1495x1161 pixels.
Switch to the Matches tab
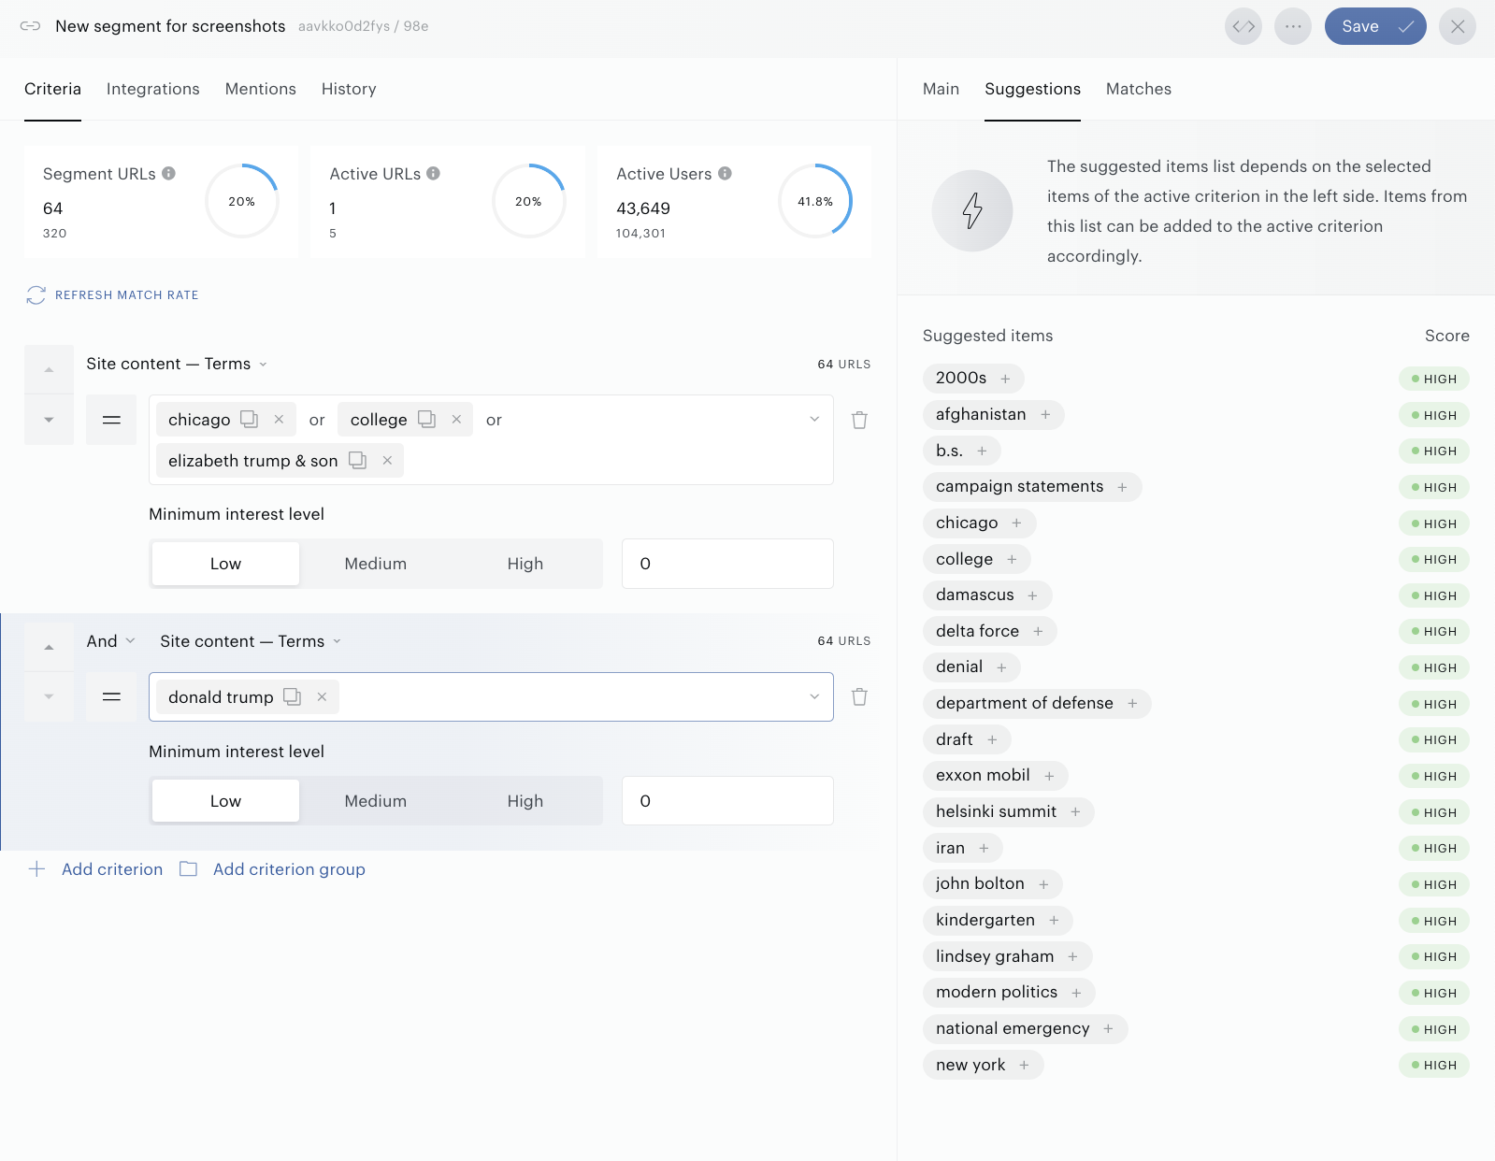point(1139,89)
